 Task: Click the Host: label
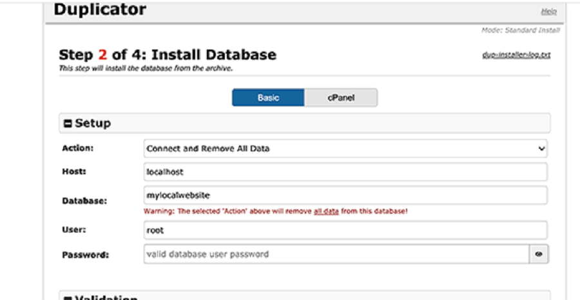[74, 171]
